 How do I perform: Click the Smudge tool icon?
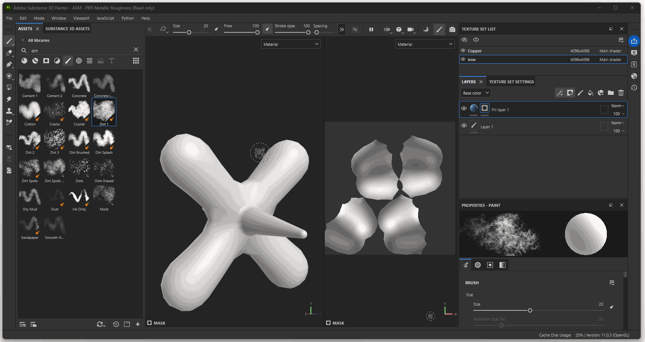(x=9, y=99)
